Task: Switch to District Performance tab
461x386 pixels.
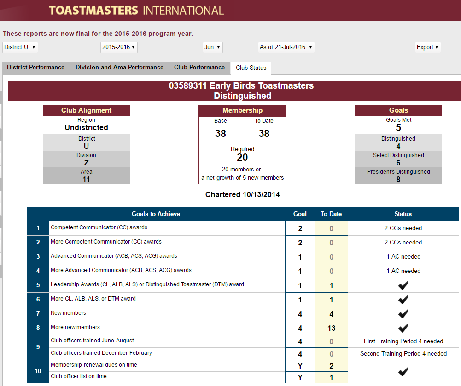Action: 36,68
